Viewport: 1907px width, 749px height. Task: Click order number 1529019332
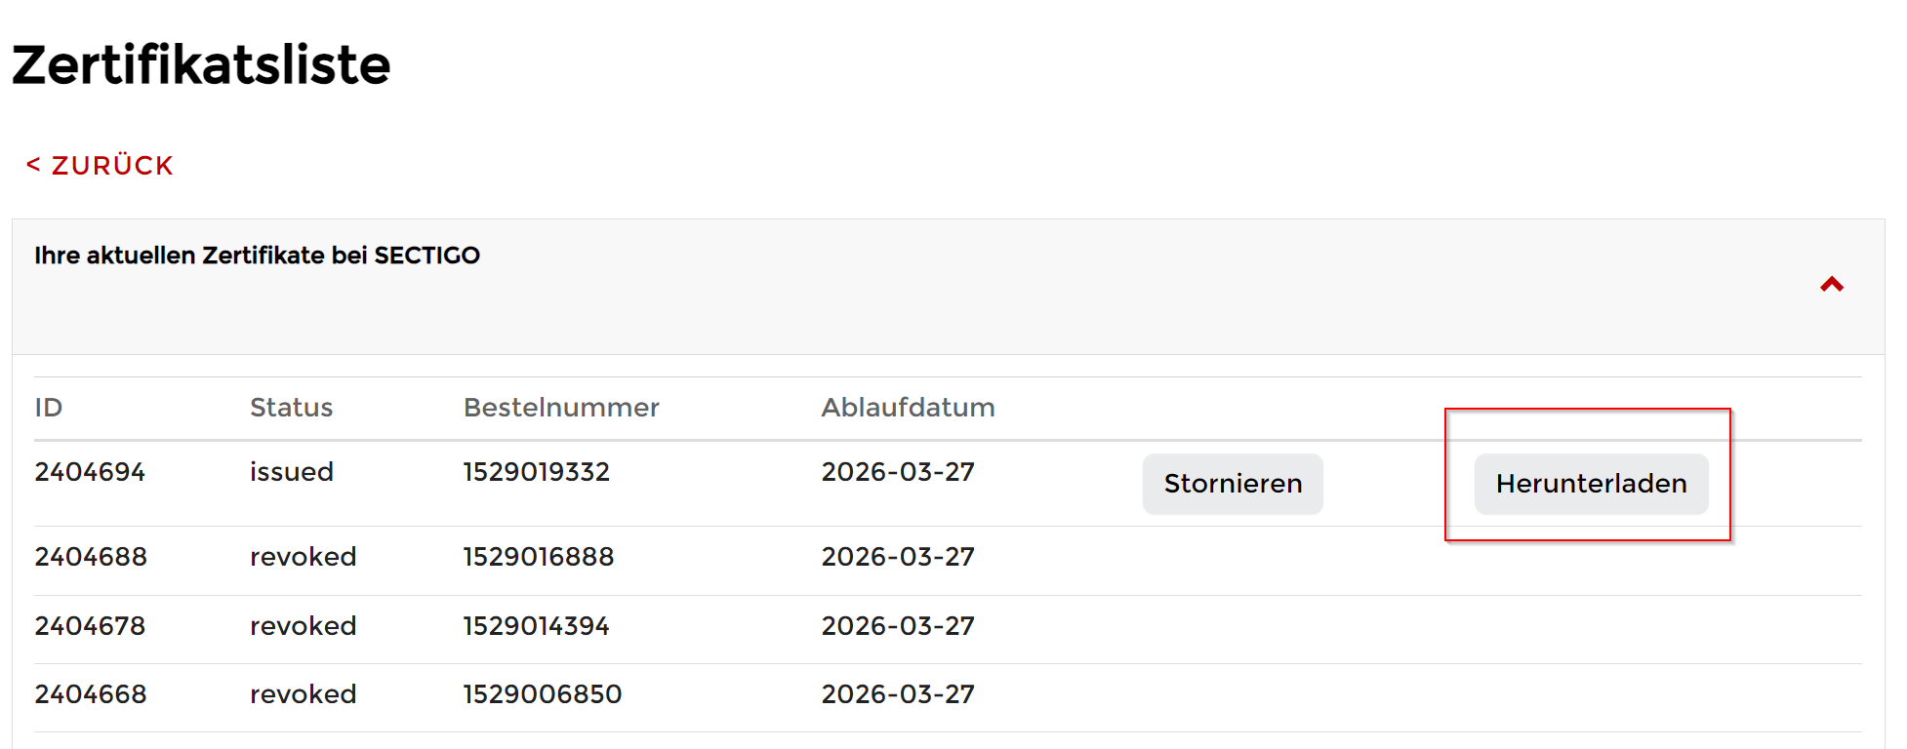(x=536, y=472)
